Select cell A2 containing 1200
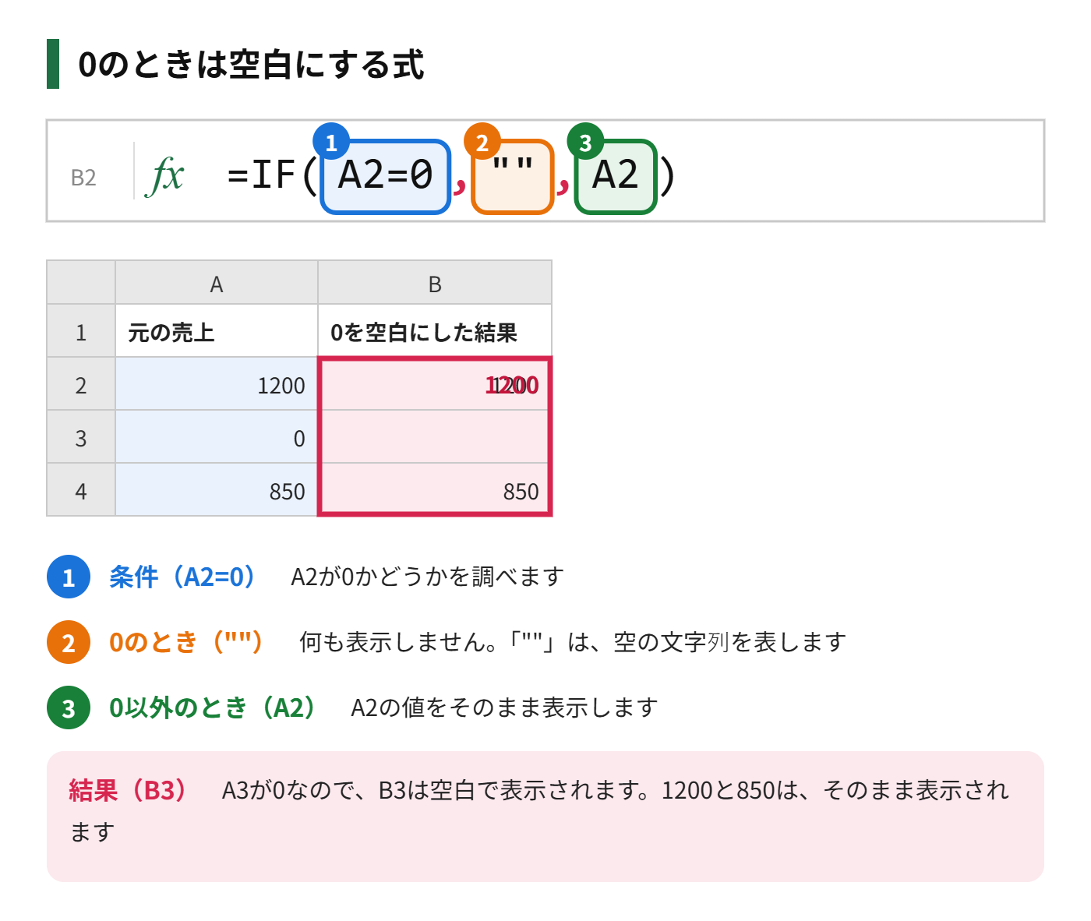 pos(217,384)
